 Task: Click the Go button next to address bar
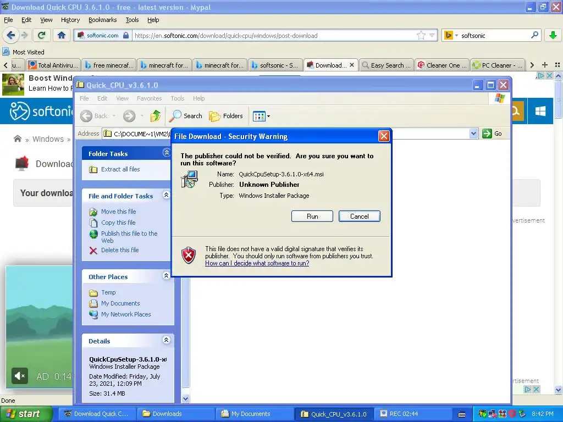click(492, 134)
